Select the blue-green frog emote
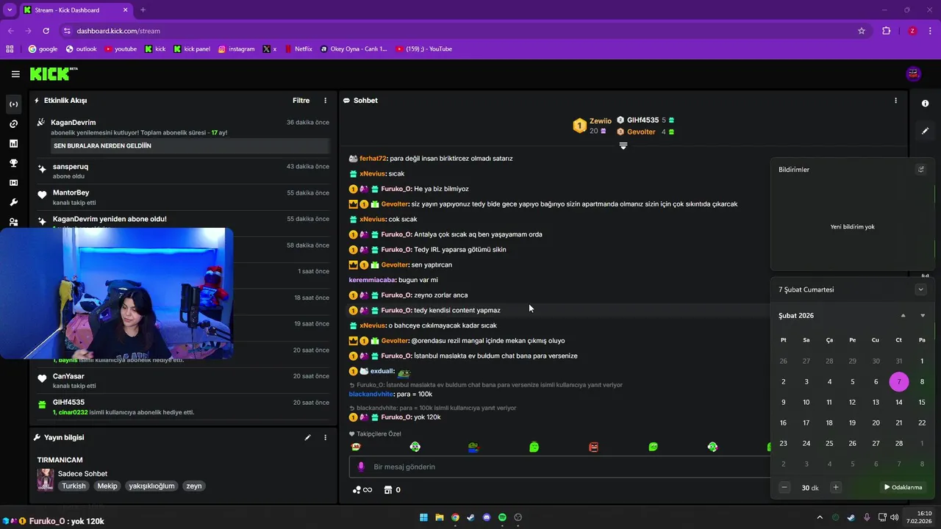 pos(474,447)
